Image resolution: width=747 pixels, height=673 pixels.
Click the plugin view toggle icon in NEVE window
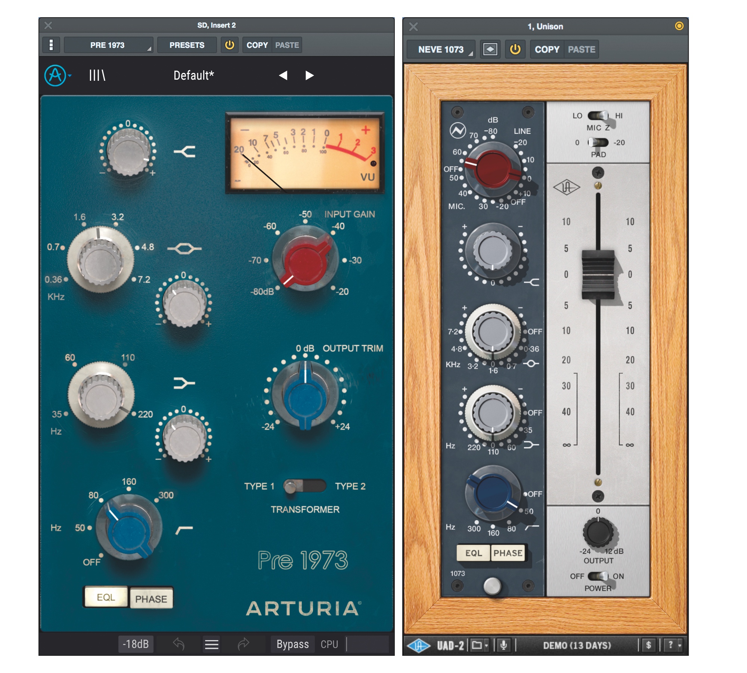click(490, 49)
